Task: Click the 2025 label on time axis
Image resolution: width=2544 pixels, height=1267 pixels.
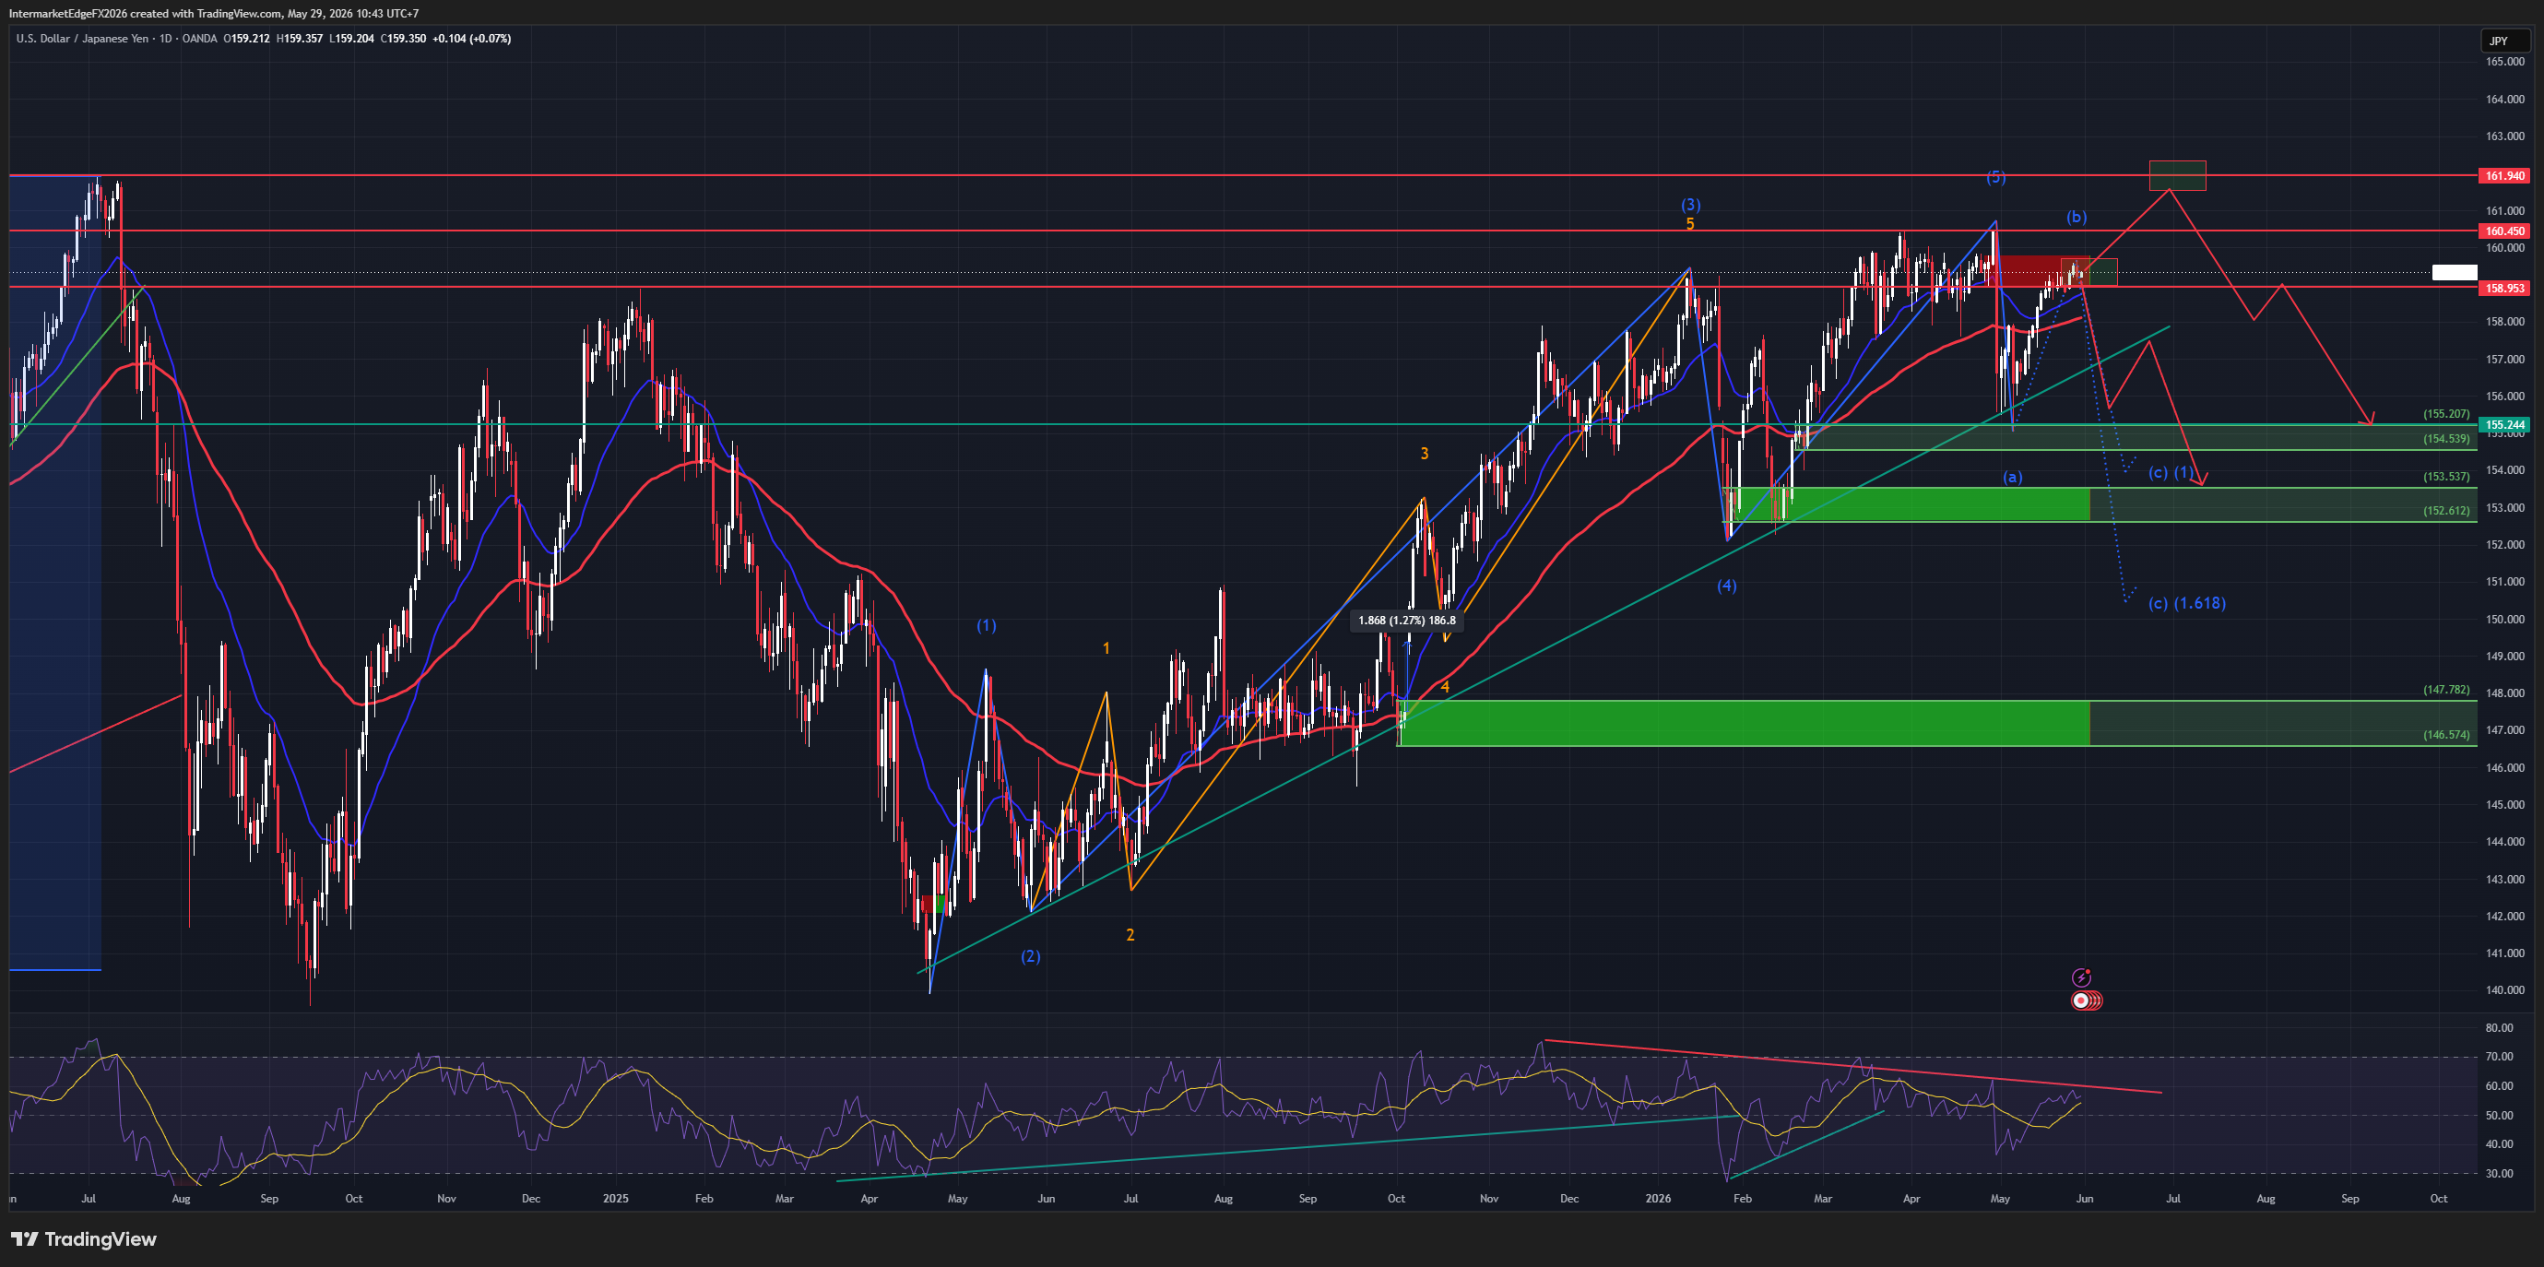Action: click(x=615, y=1199)
